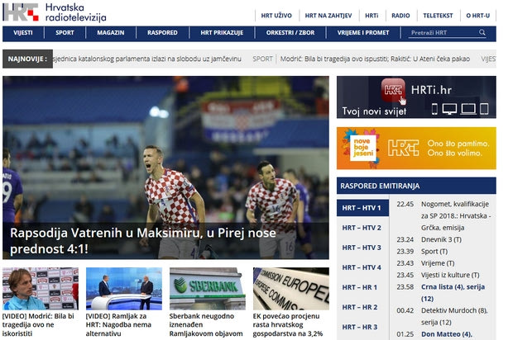
Task: Open HRT NA ZAHTJEV section
Action: click(x=328, y=16)
